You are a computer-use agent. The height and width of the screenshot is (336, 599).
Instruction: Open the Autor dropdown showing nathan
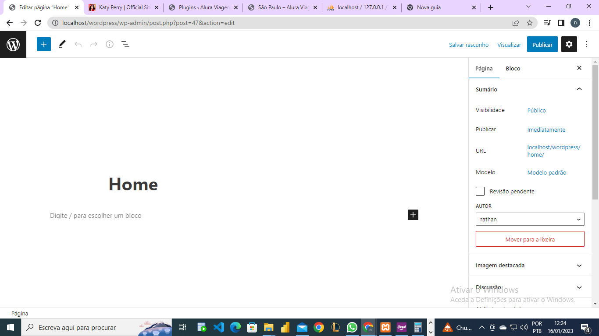tap(530, 219)
